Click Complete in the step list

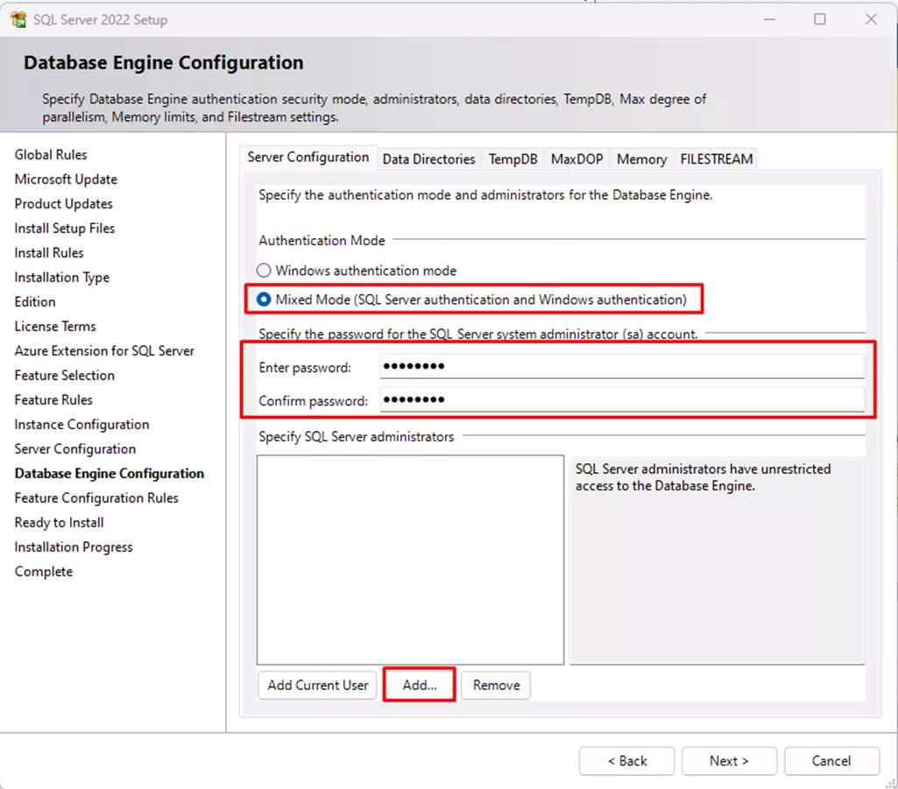(x=44, y=572)
